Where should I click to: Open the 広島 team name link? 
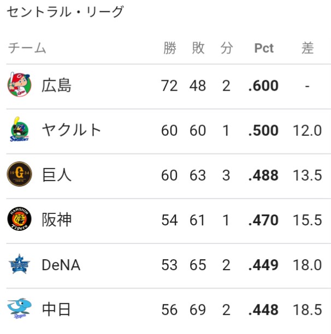(56, 86)
